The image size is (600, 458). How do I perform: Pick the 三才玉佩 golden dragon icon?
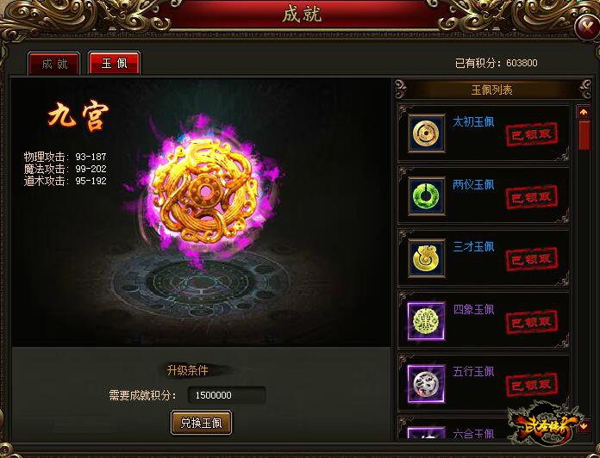pos(426,258)
